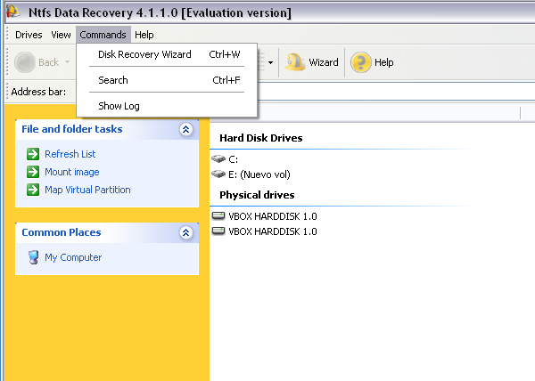Click the 'Physical drives' group heading

257,195
